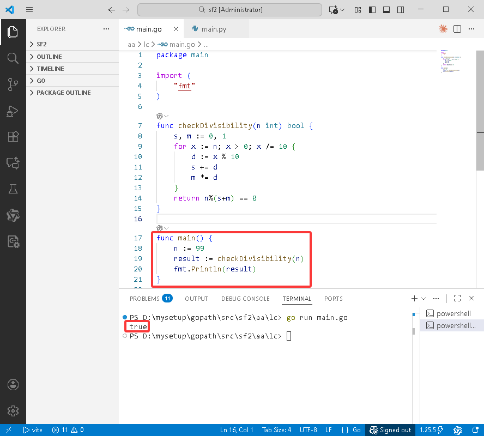Screen dimensions: 484x436
Task: Open notifications bell in status bar
Action: [x=475, y=430]
